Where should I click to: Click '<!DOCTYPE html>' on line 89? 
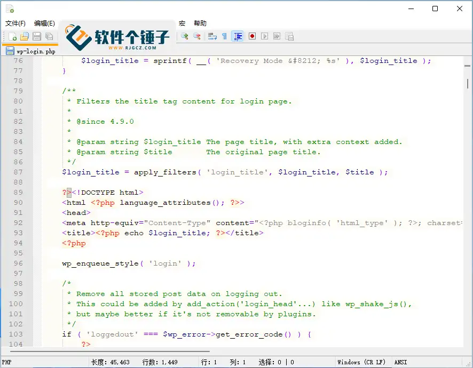(108, 193)
